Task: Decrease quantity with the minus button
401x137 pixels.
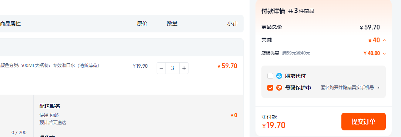Action: pyautogui.click(x=161, y=68)
